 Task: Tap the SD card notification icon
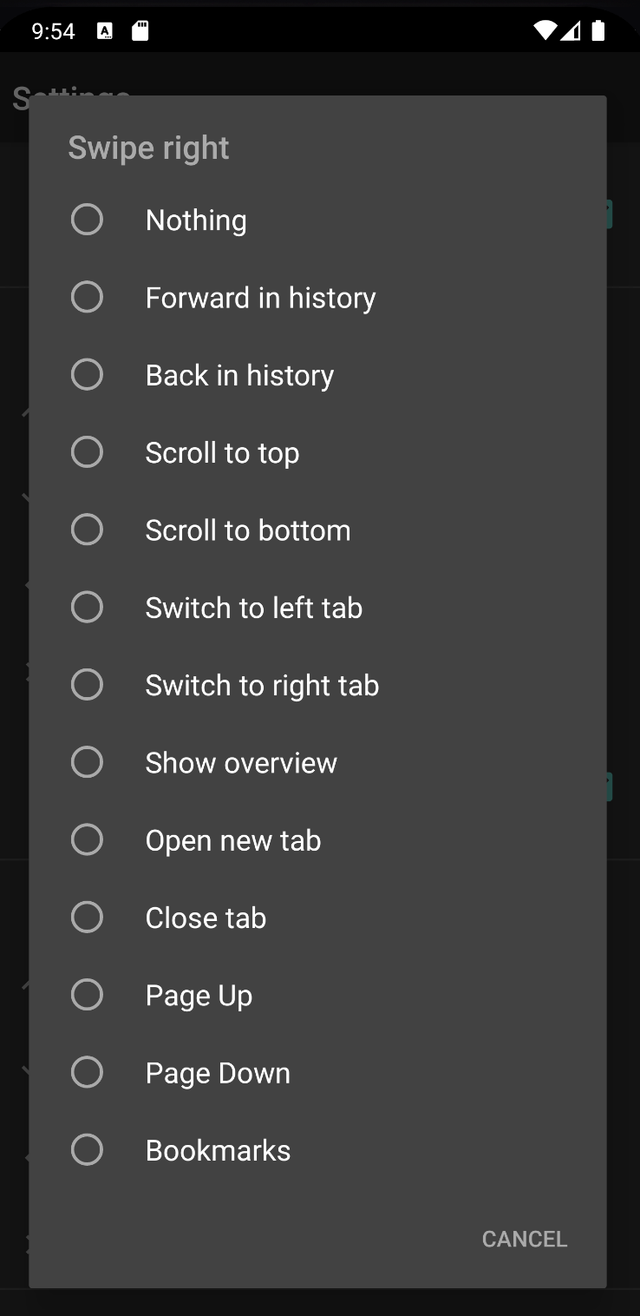pyautogui.click(x=140, y=31)
